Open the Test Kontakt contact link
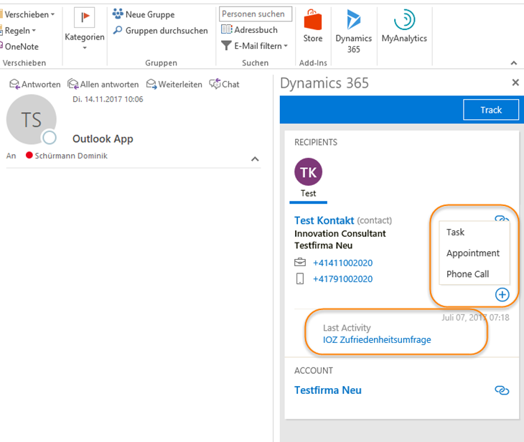 (324, 220)
